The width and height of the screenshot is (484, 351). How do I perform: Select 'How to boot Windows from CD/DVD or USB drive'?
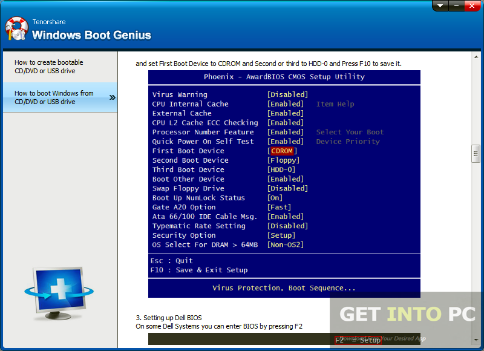point(60,97)
